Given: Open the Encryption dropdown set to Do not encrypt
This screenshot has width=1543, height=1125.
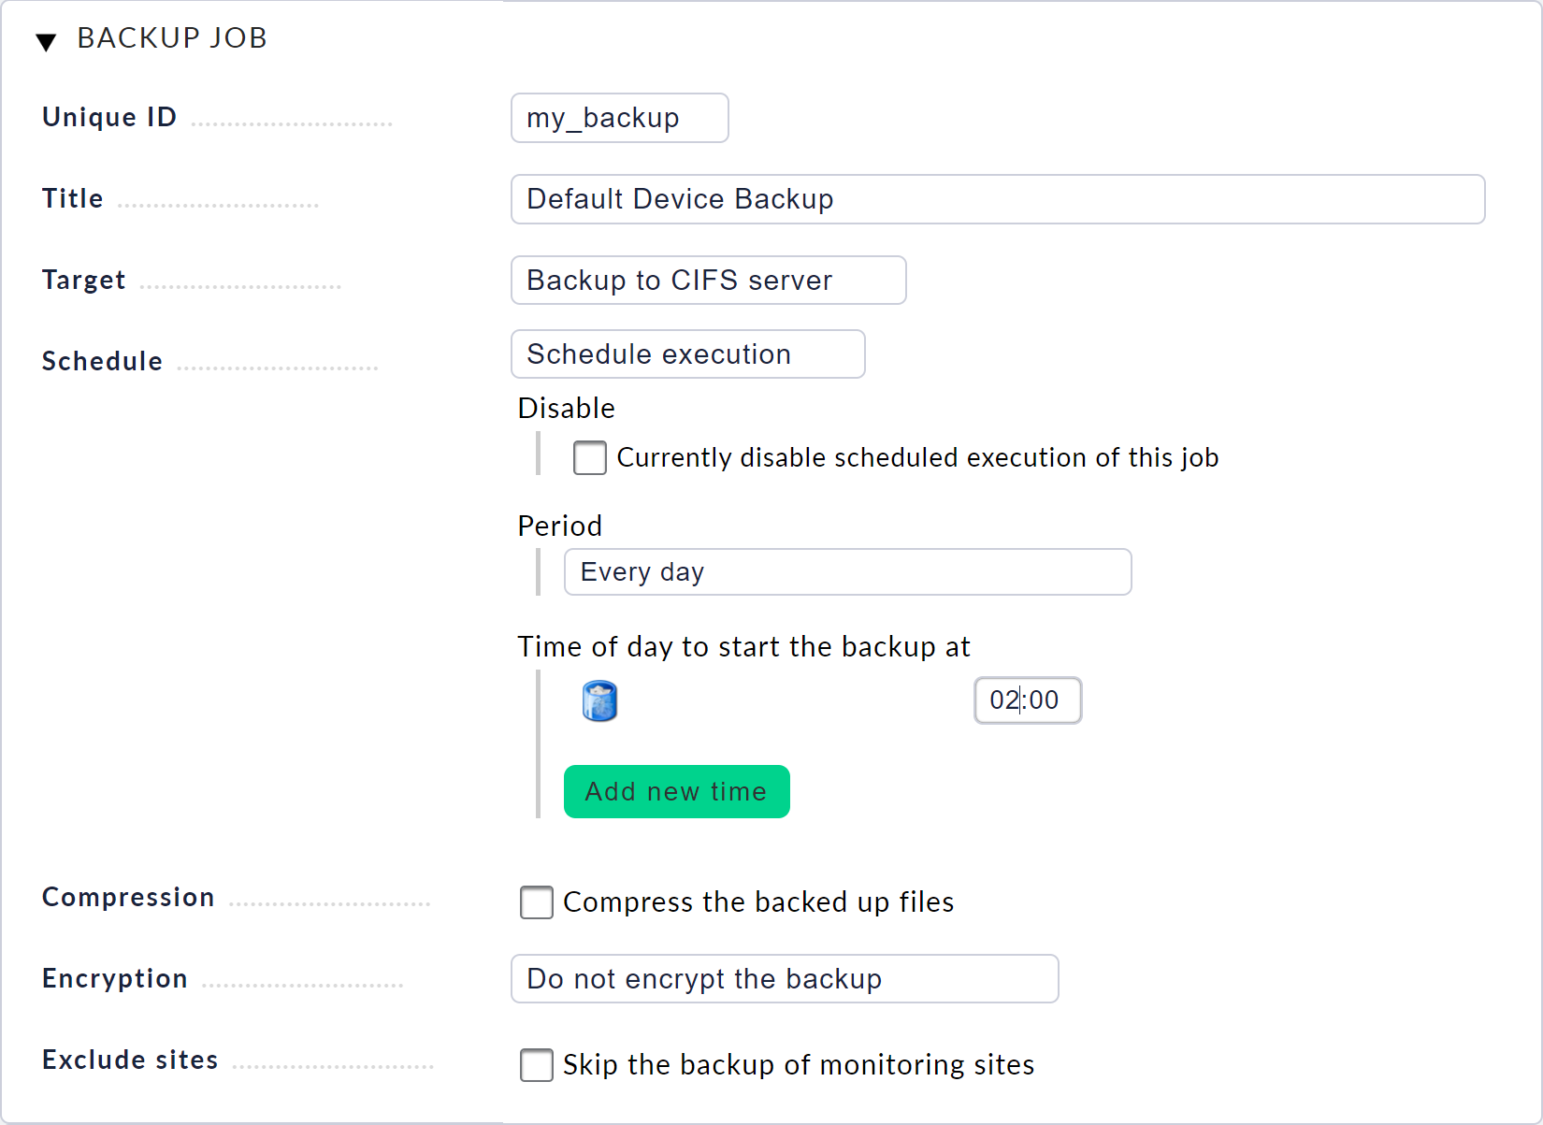Looking at the screenshot, I should pyautogui.click(x=784, y=978).
